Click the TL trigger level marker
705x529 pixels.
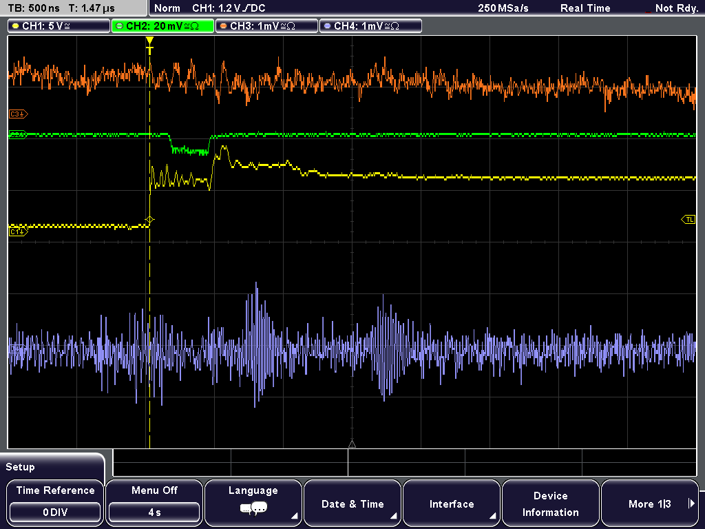tap(688, 220)
